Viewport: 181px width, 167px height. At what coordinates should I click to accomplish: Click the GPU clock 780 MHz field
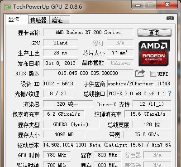pos(57,155)
